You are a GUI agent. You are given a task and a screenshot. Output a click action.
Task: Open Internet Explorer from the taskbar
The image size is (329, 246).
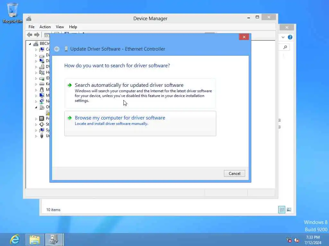point(15,240)
